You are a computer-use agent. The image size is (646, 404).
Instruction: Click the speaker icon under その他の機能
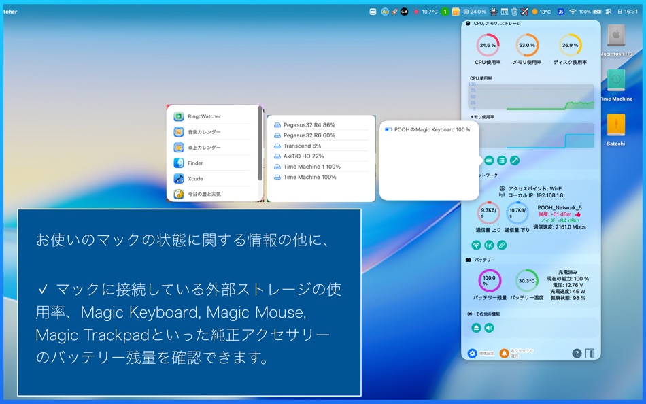tap(488, 327)
